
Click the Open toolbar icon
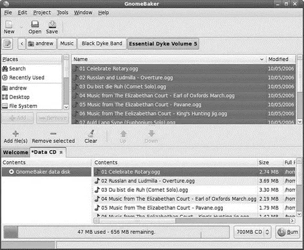(34, 27)
